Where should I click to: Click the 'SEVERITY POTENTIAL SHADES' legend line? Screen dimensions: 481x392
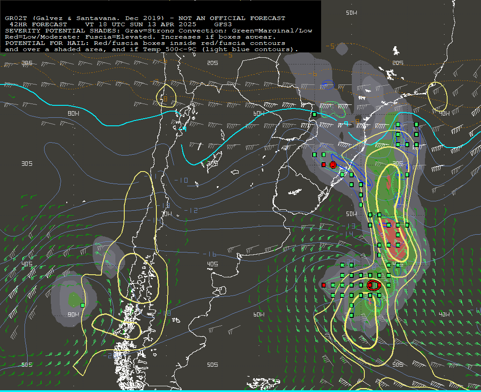pos(158,31)
